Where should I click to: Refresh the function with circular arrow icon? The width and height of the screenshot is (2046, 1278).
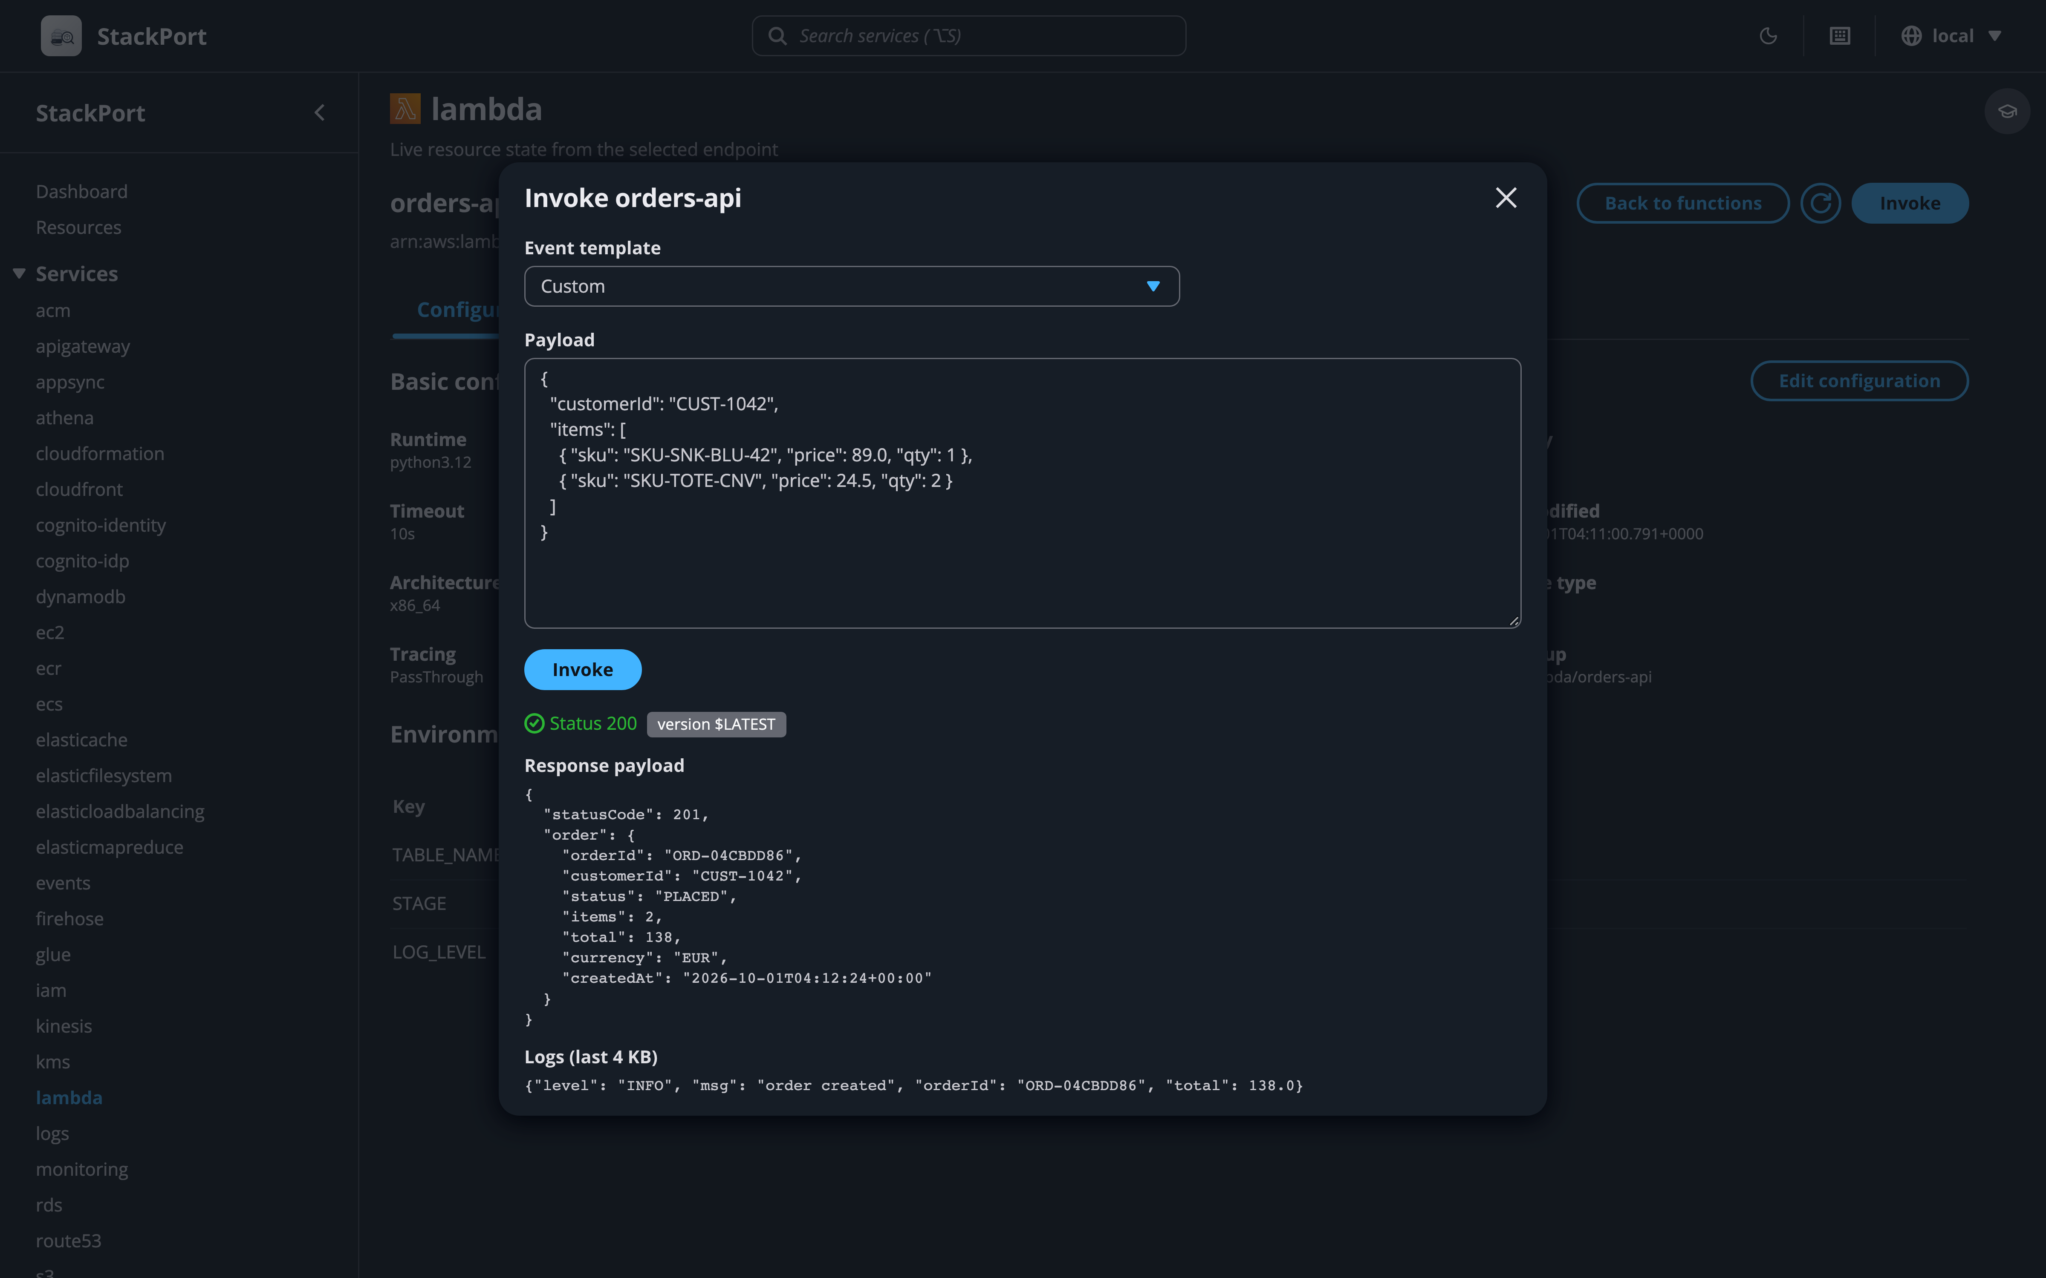click(1820, 203)
